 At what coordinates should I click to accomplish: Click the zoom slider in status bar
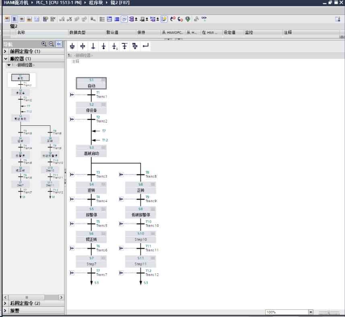328,312
